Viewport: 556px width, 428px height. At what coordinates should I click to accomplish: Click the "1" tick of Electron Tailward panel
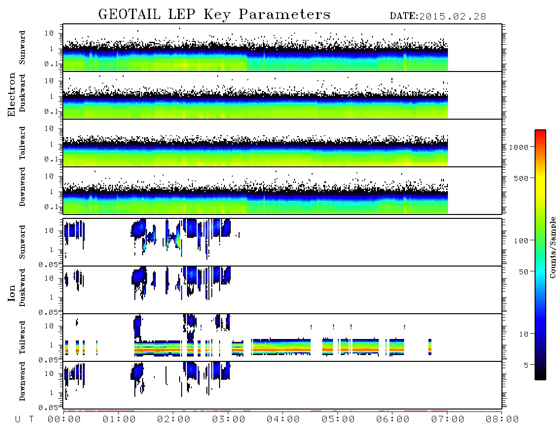(52, 144)
